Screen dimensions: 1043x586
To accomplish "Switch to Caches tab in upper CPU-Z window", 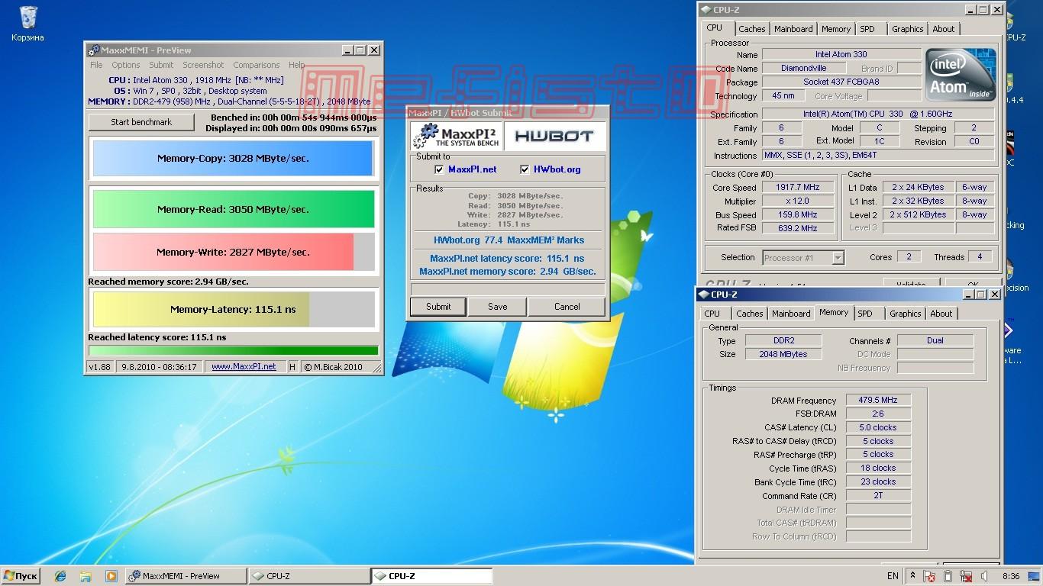I will pos(751,29).
